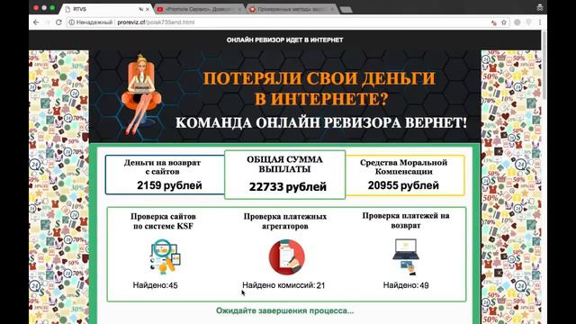
Task: Click the ОБЩАЯ СУММА ВЫПЛАТЫ label
Action: tap(284, 164)
